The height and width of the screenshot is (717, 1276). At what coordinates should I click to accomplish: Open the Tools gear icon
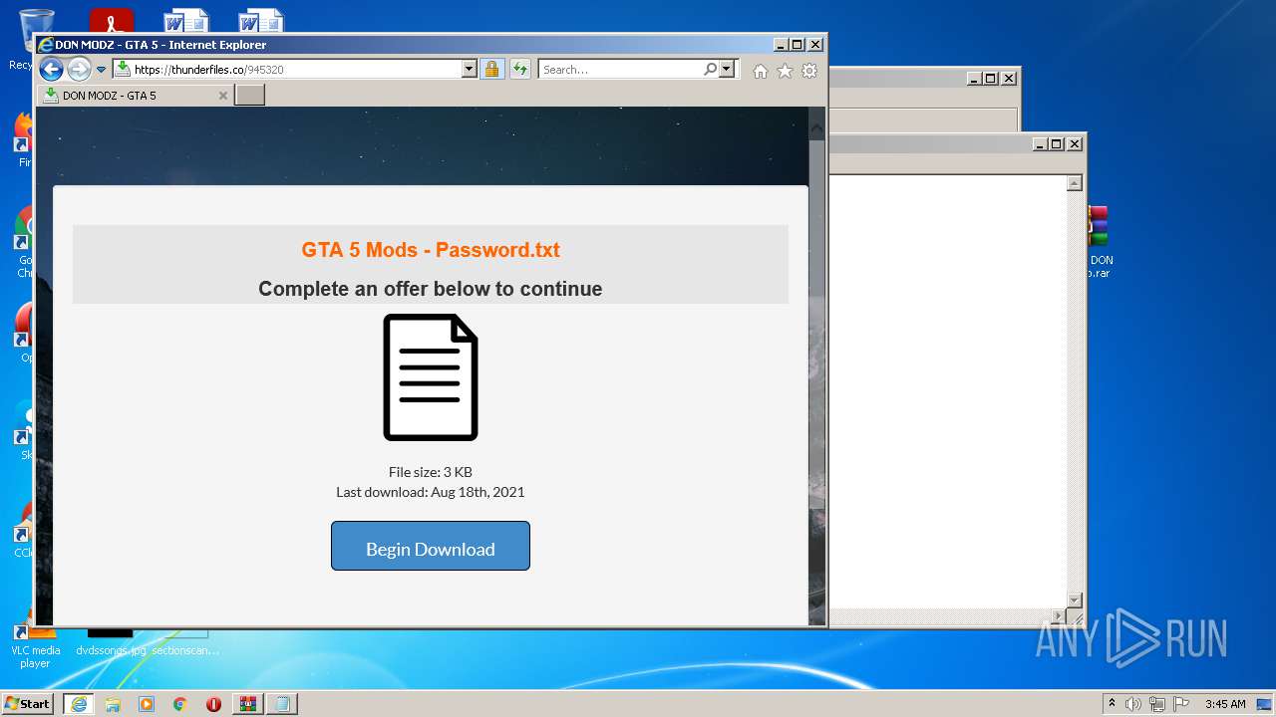coord(809,71)
